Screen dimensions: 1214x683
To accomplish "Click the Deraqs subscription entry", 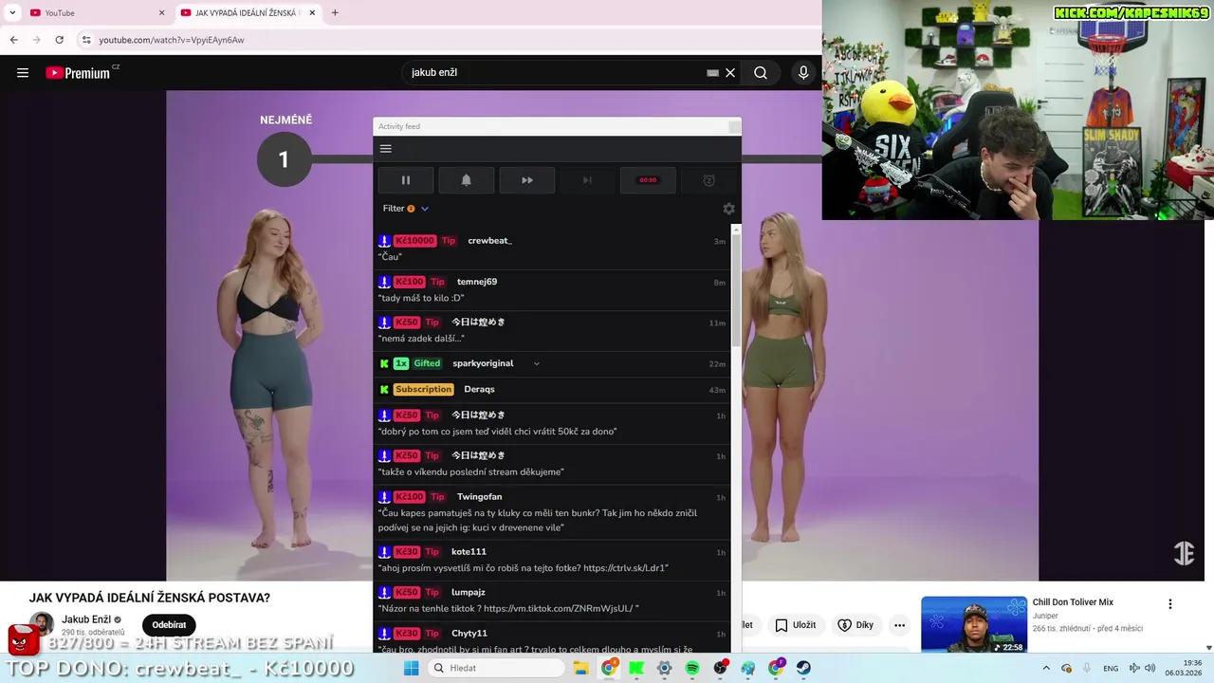I will click(552, 389).
